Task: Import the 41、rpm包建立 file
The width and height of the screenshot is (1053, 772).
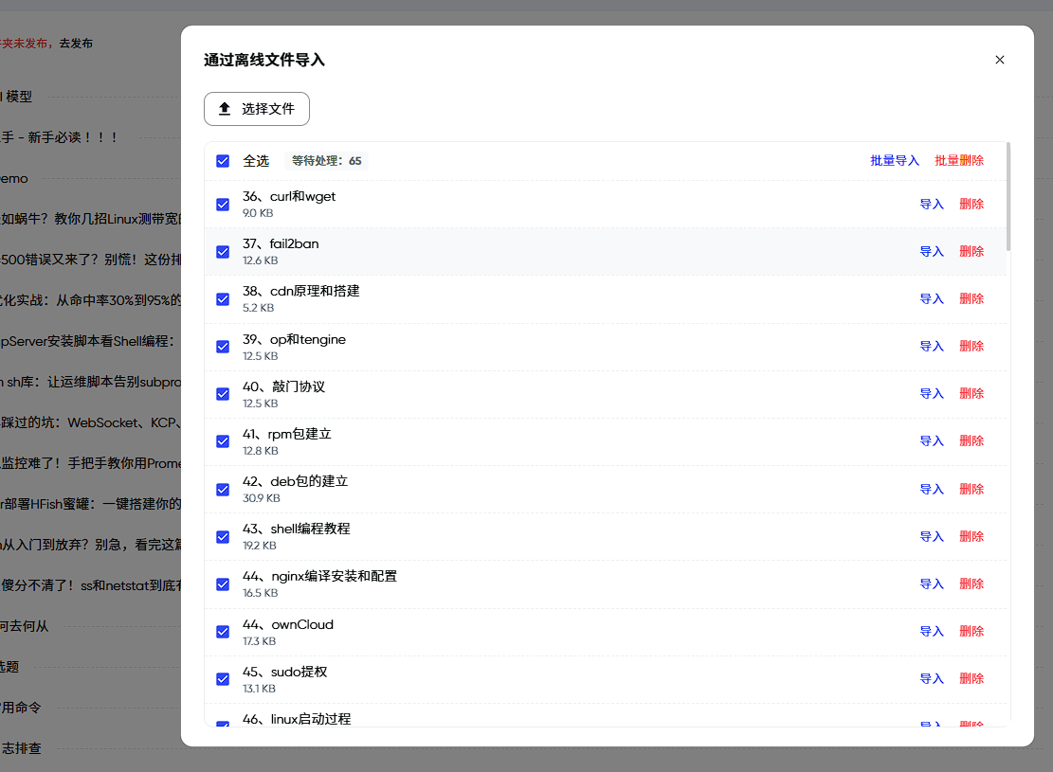Action: tap(932, 441)
